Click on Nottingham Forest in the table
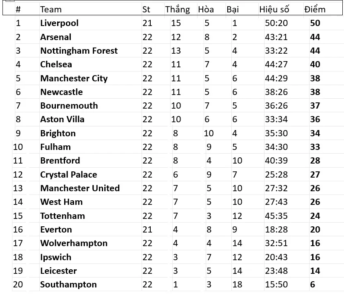Screen dimensions: 344x299 coord(79,51)
